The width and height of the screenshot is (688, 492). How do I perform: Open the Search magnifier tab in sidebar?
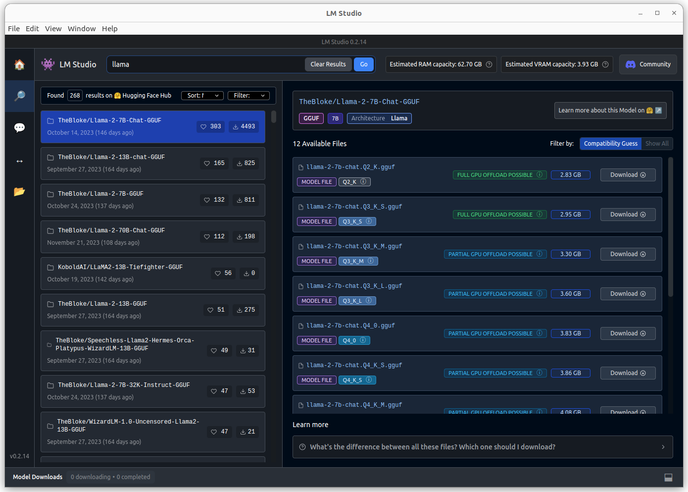(19, 96)
